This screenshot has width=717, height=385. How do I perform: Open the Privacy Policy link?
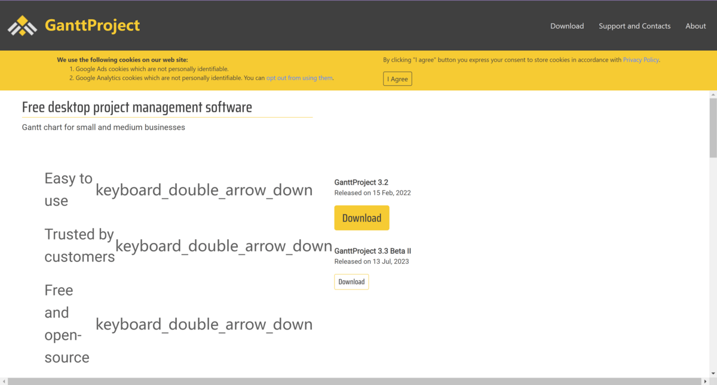click(x=641, y=60)
